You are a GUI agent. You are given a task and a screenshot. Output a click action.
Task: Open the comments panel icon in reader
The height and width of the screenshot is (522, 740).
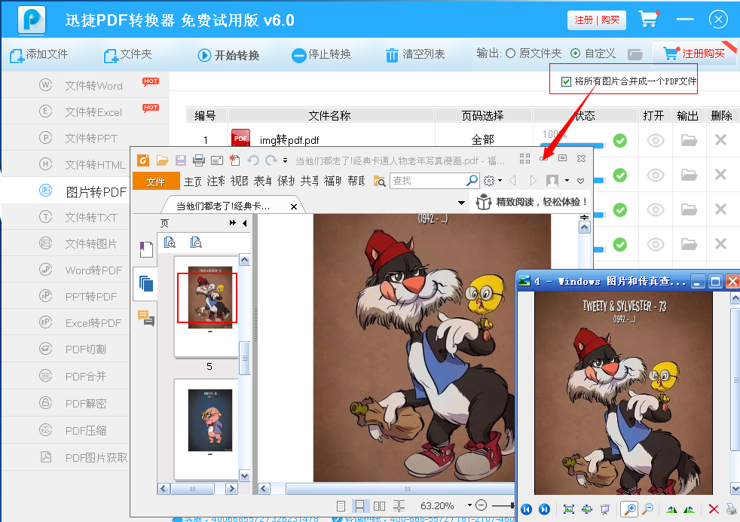click(x=146, y=318)
